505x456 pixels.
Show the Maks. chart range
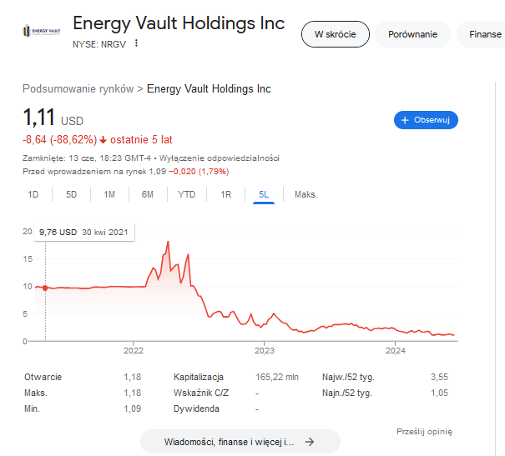pyautogui.click(x=306, y=194)
